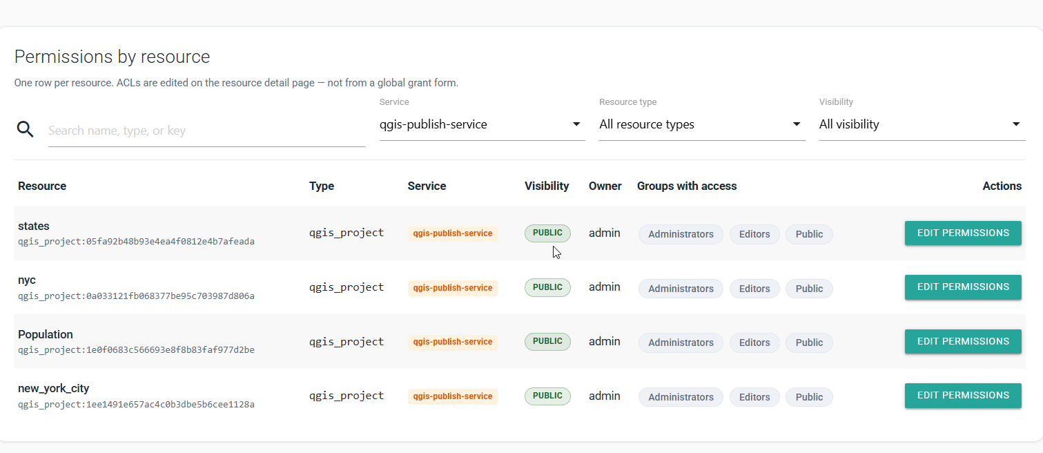
Task: Click Editors chip in states row
Action: 754,234
